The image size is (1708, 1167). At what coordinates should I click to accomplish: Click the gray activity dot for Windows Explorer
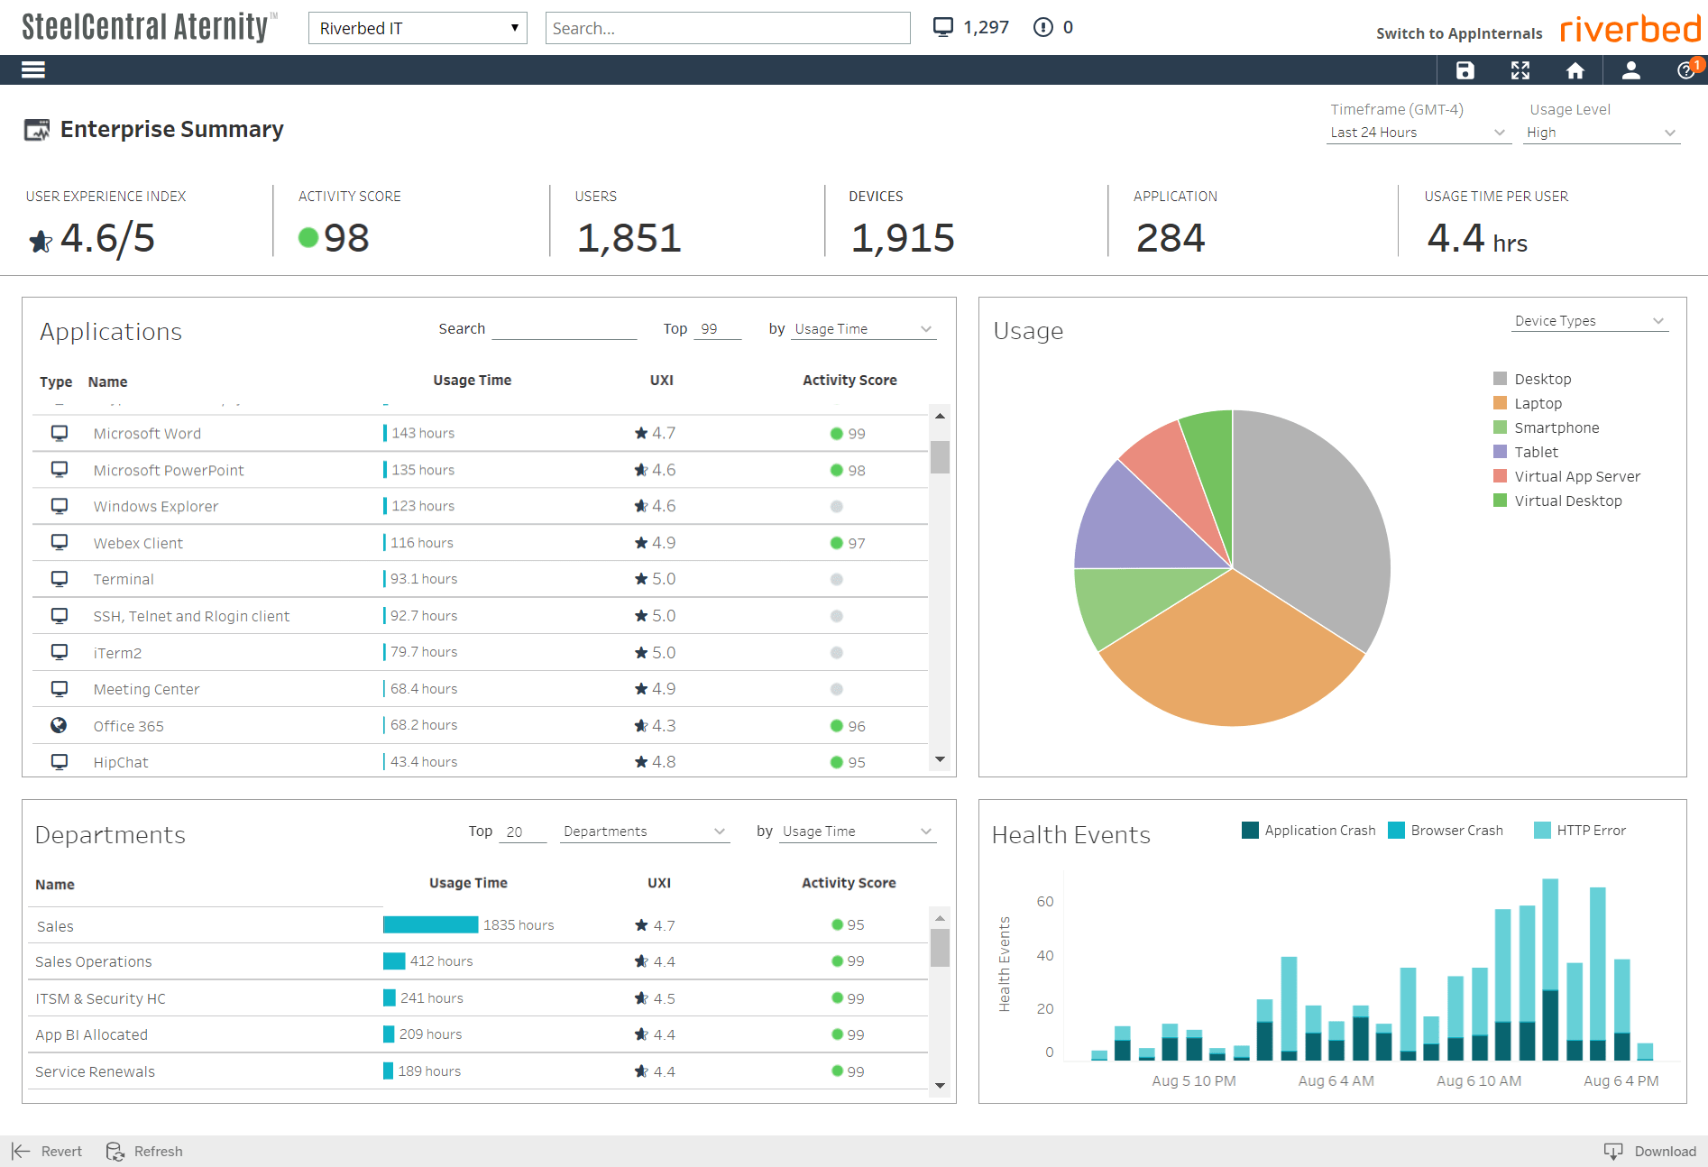click(837, 507)
